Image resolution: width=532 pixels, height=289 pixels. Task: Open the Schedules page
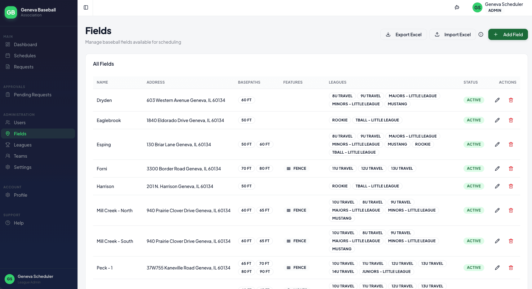[x=24, y=55]
